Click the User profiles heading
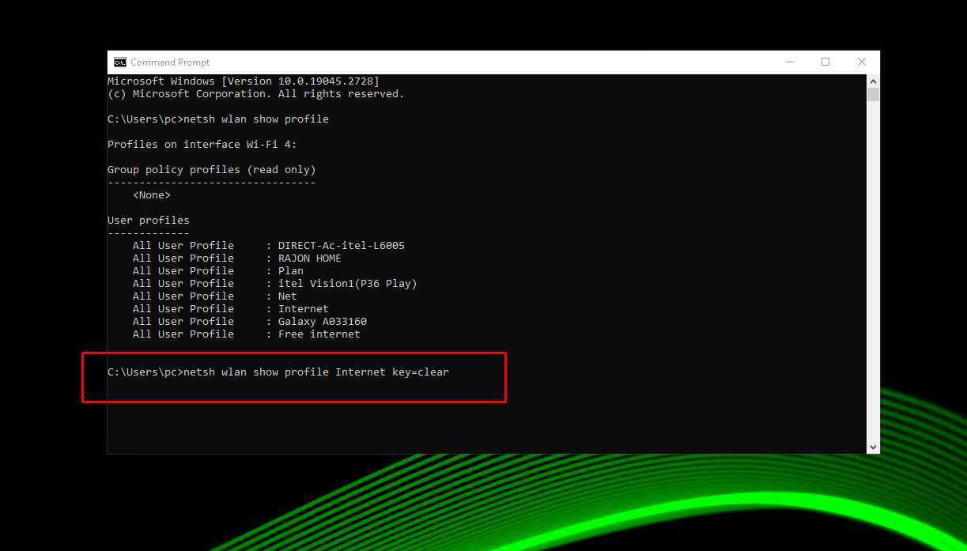 [x=149, y=220]
